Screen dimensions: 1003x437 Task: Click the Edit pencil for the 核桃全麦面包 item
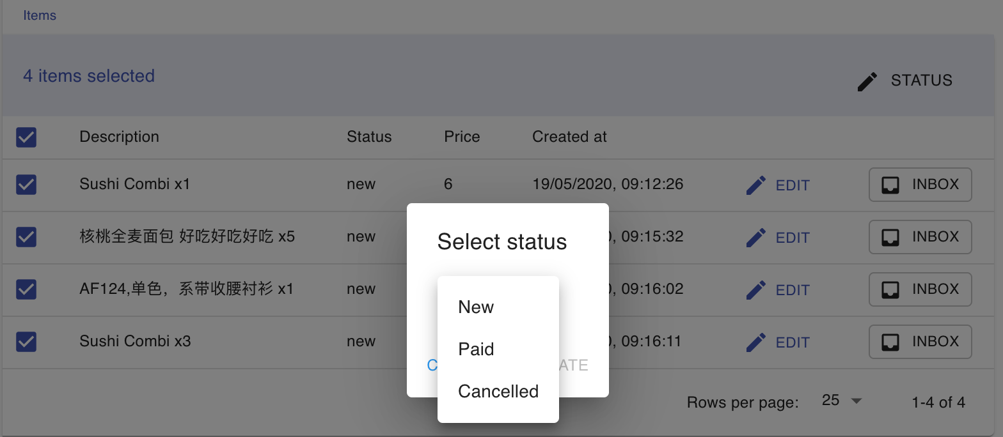(x=756, y=236)
